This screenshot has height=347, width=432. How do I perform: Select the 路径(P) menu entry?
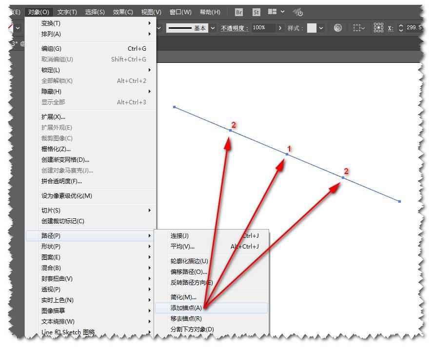click(x=91, y=236)
